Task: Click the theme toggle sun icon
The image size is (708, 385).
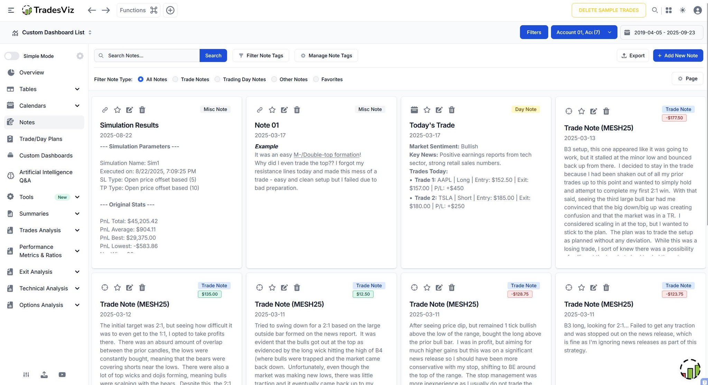Action: [x=682, y=10]
